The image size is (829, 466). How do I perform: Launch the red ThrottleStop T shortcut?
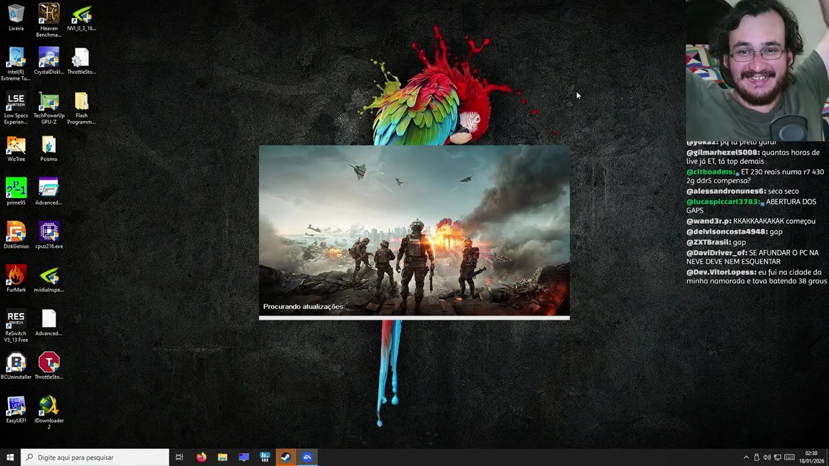49,366
